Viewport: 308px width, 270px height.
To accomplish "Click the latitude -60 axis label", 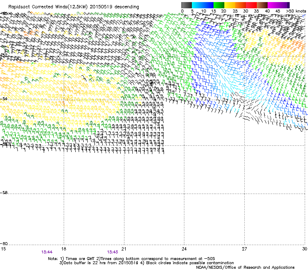I will coord(4,243).
